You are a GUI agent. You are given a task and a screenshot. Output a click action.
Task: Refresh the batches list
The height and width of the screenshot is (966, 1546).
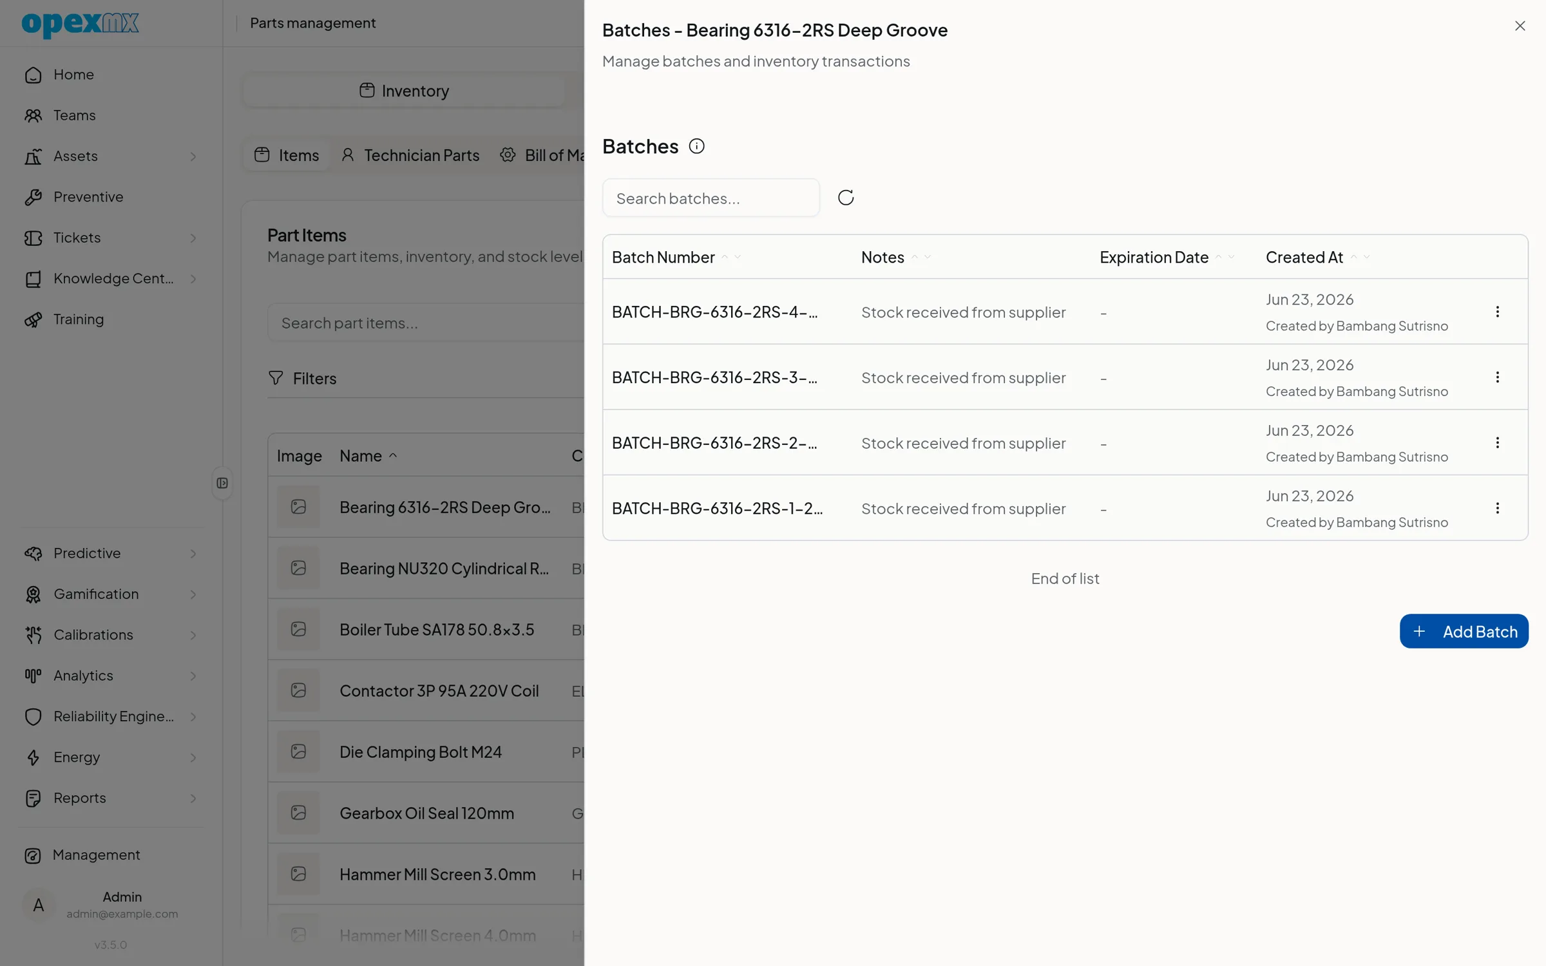(x=846, y=198)
